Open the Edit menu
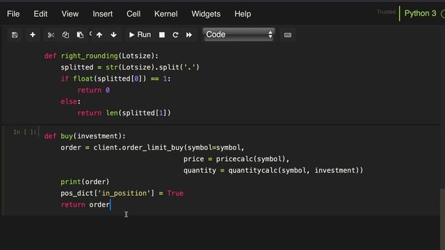Viewport: 445px width, 250px height. tap(40, 14)
